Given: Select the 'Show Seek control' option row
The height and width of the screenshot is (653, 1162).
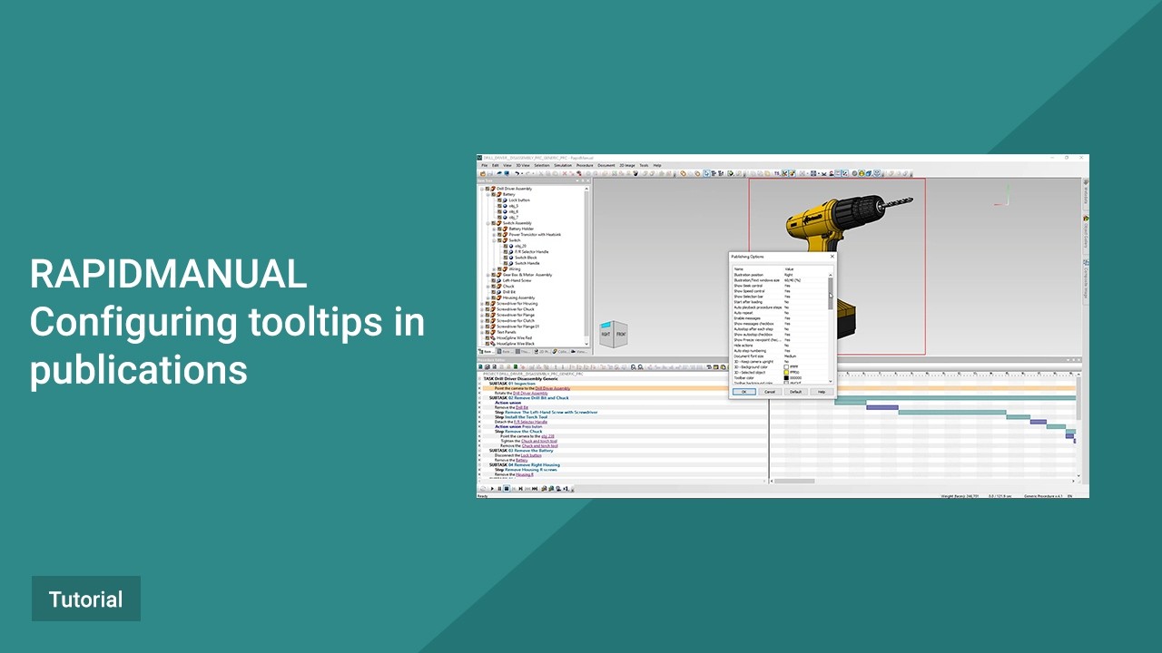Looking at the screenshot, I should pos(779,286).
